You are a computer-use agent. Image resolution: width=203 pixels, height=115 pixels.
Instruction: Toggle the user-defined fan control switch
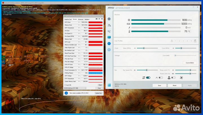point(173,78)
